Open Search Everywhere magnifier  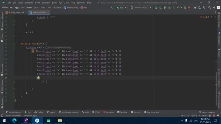210,8
